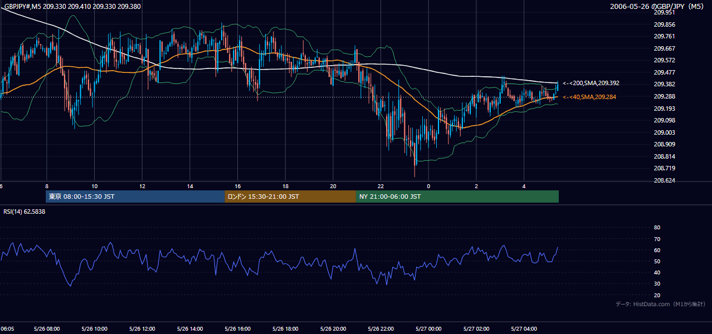Click price axis label 209.288

tap(665, 96)
